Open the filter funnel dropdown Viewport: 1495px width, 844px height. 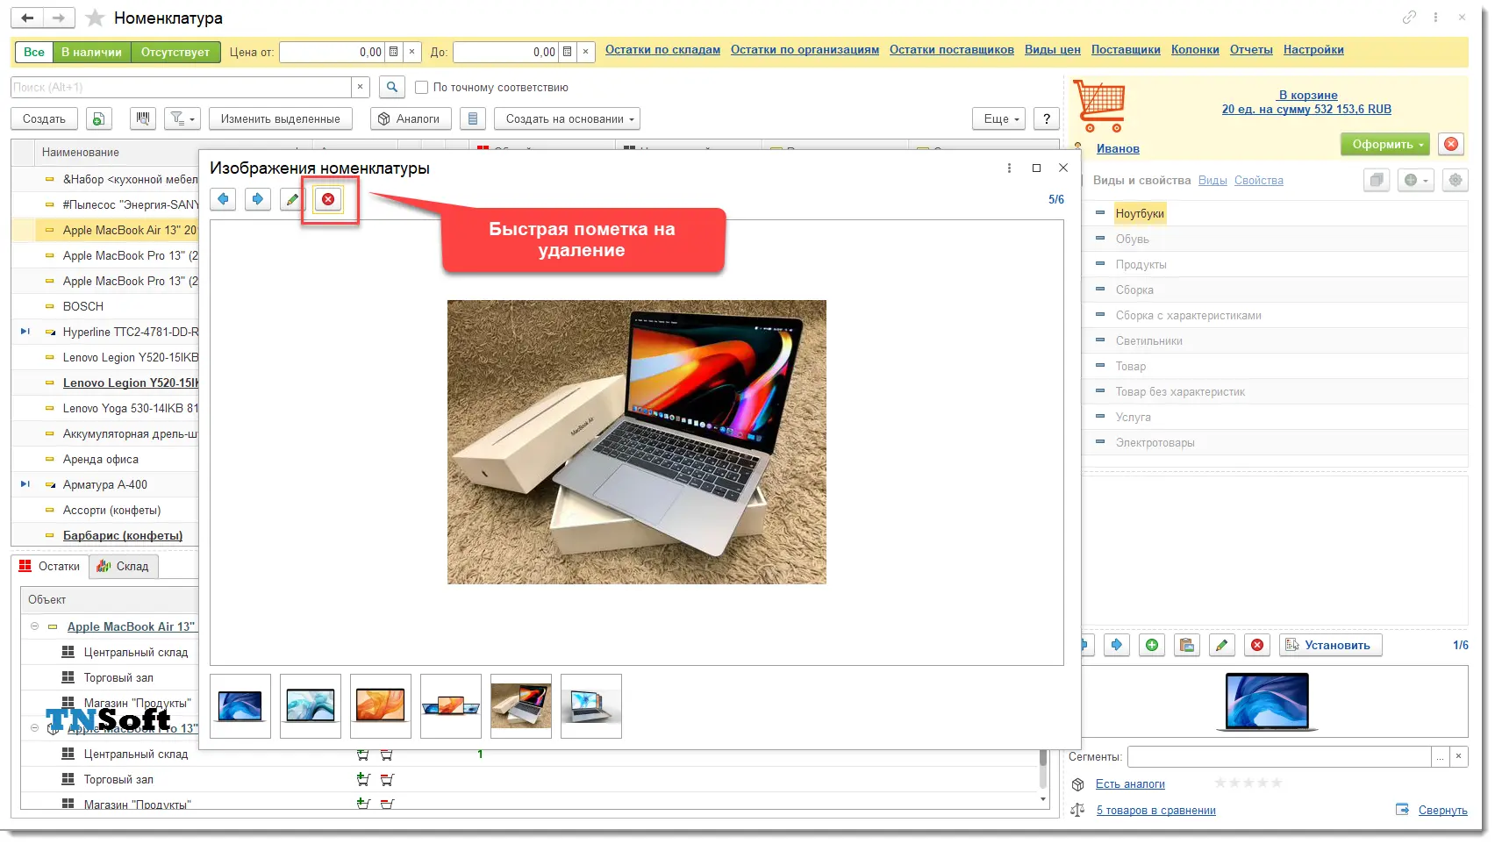182,118
